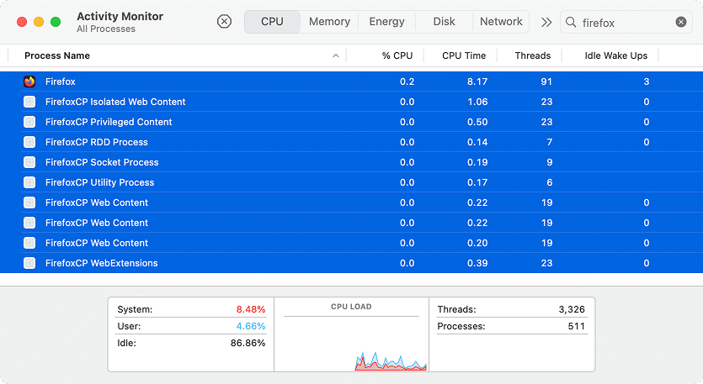The height and width of the screenshot is (384, 703).
Task: Switch to the Energy tab
Action: (x=387, y=22)
